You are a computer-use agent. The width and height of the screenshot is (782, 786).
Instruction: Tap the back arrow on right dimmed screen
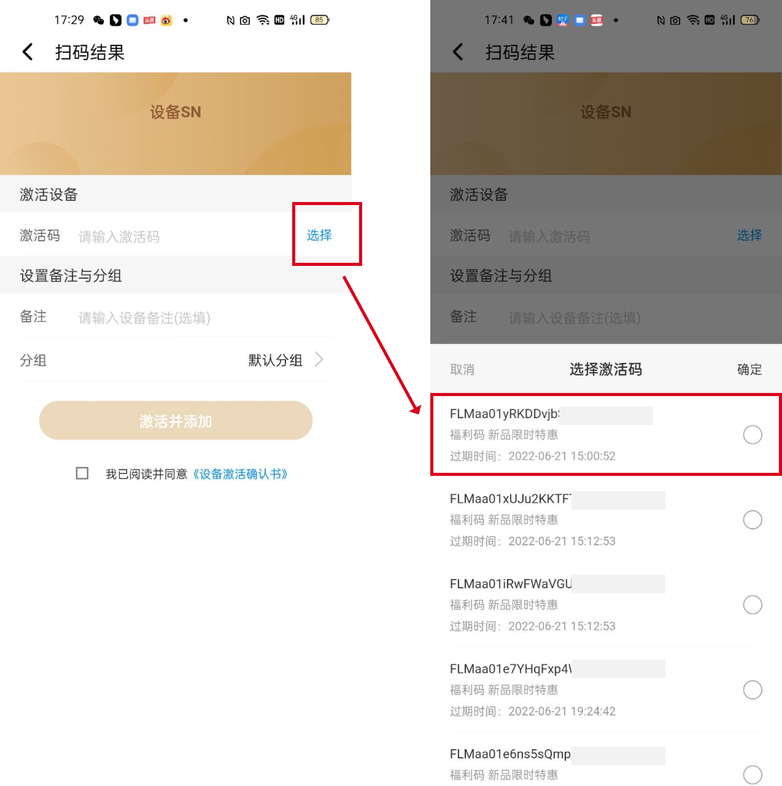point(458,52)
